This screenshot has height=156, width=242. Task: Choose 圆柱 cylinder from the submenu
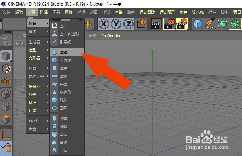pos(67,68)
